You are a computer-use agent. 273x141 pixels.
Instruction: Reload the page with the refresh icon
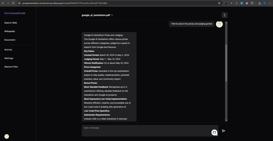13,3
